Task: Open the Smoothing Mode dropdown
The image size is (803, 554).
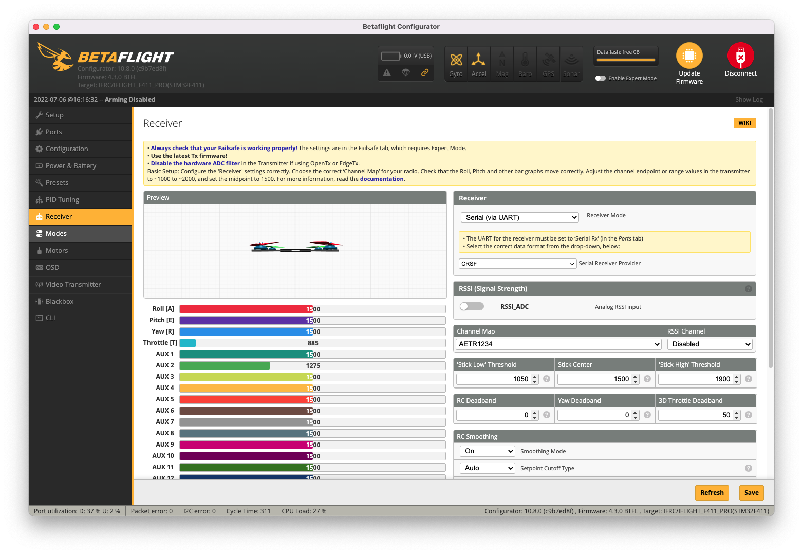Action: [x=487, y=451]
